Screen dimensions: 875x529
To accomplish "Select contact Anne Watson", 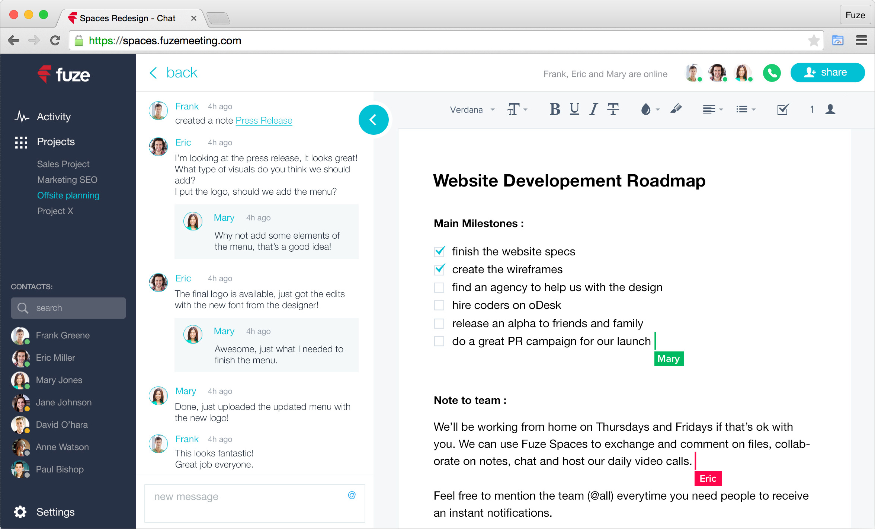I will pos(50,447).
